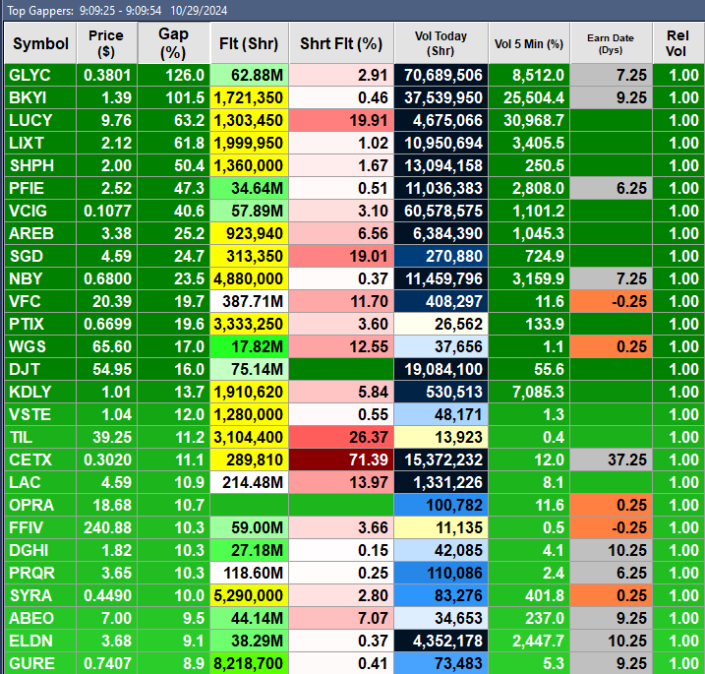The image size is (705, 674).
Task: Select the VFC symbol cell
Action: pyautogui.click(x=40, y=301)
